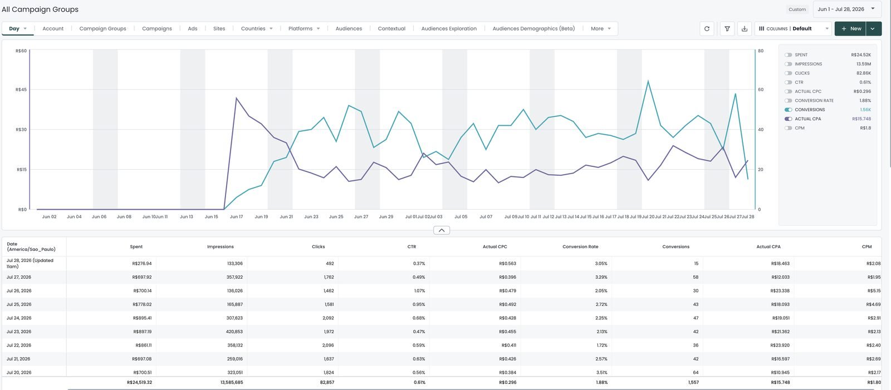Sort by the Date (America/Sao_Paulo) header

(31, 246)
